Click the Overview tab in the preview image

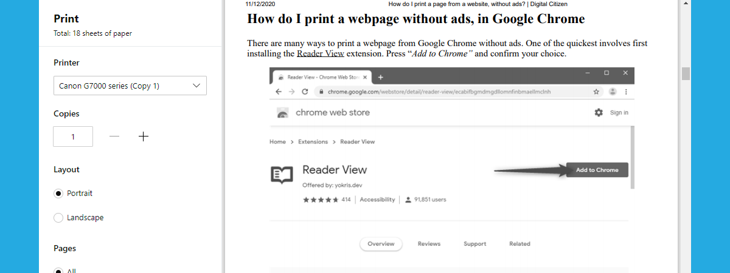pyautogui.click(x=381, y=244)
